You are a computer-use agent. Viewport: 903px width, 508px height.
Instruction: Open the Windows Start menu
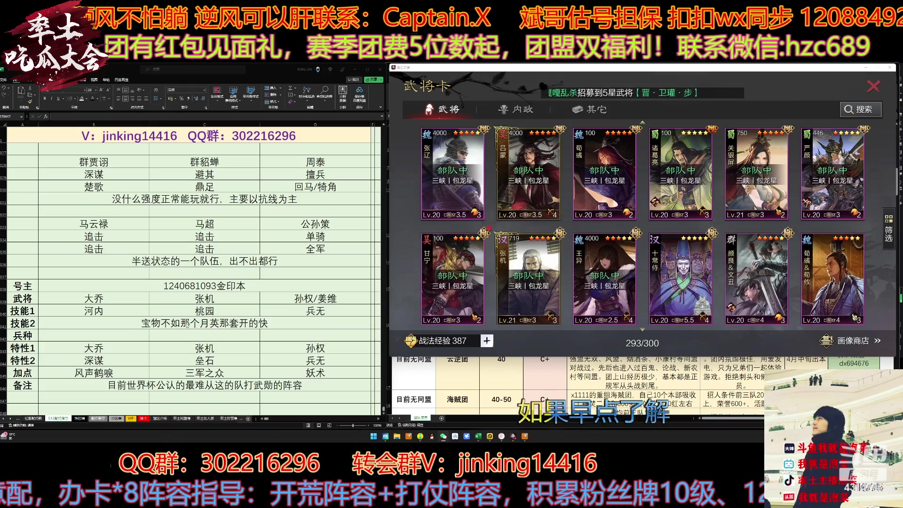[373, 436]
